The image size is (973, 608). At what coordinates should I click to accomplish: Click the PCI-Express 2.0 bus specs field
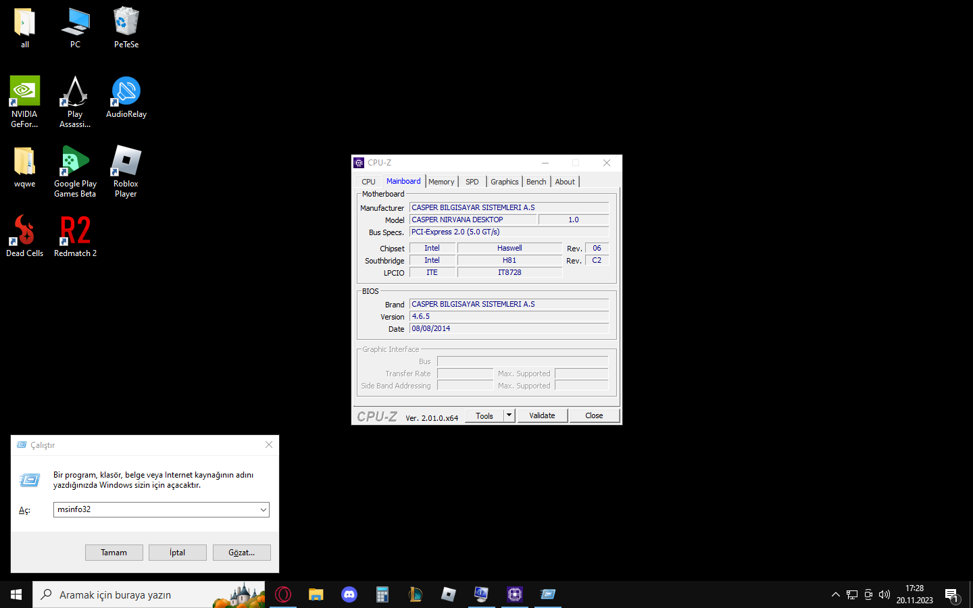point(509,232)
